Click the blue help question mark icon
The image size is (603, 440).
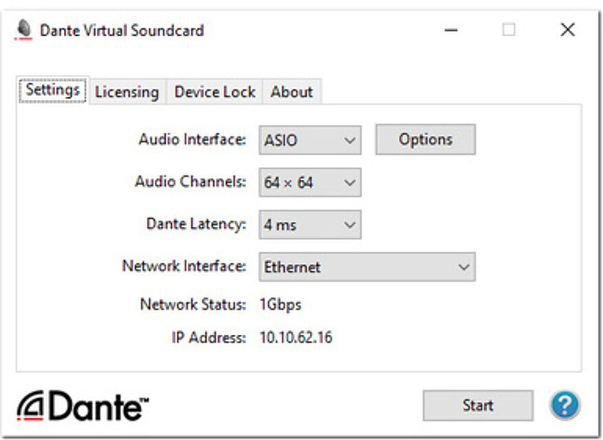point(564,406)
